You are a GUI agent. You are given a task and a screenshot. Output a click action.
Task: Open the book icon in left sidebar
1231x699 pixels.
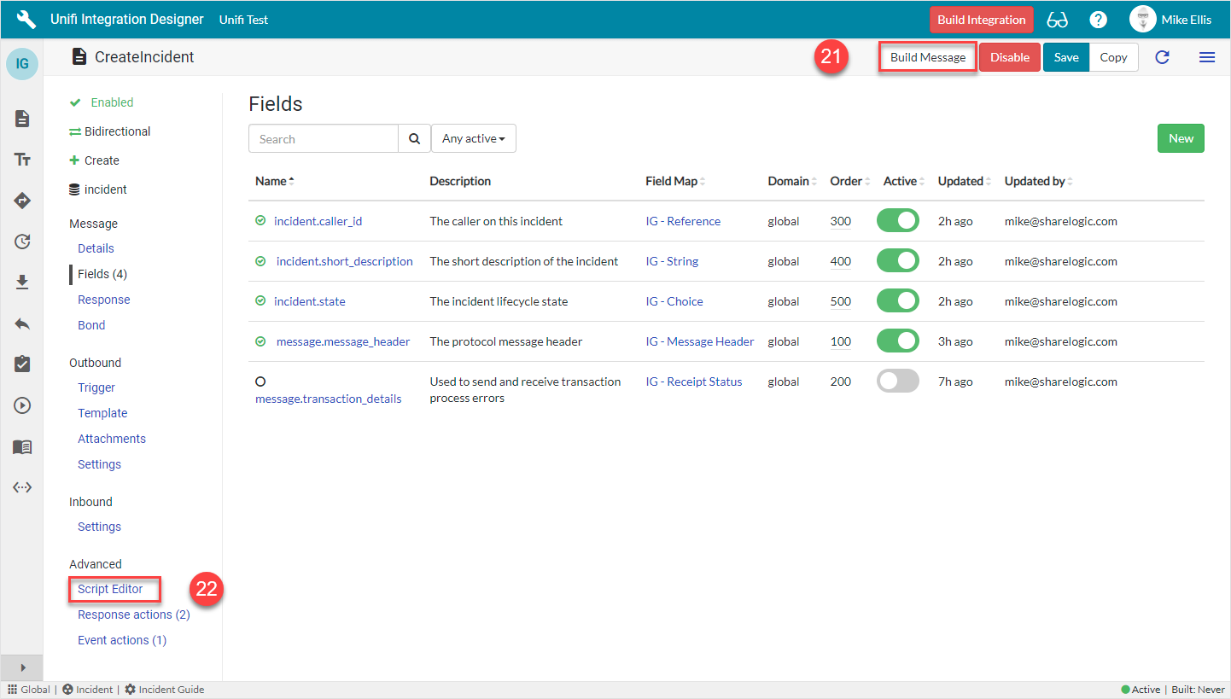click(x=22, y=446)
